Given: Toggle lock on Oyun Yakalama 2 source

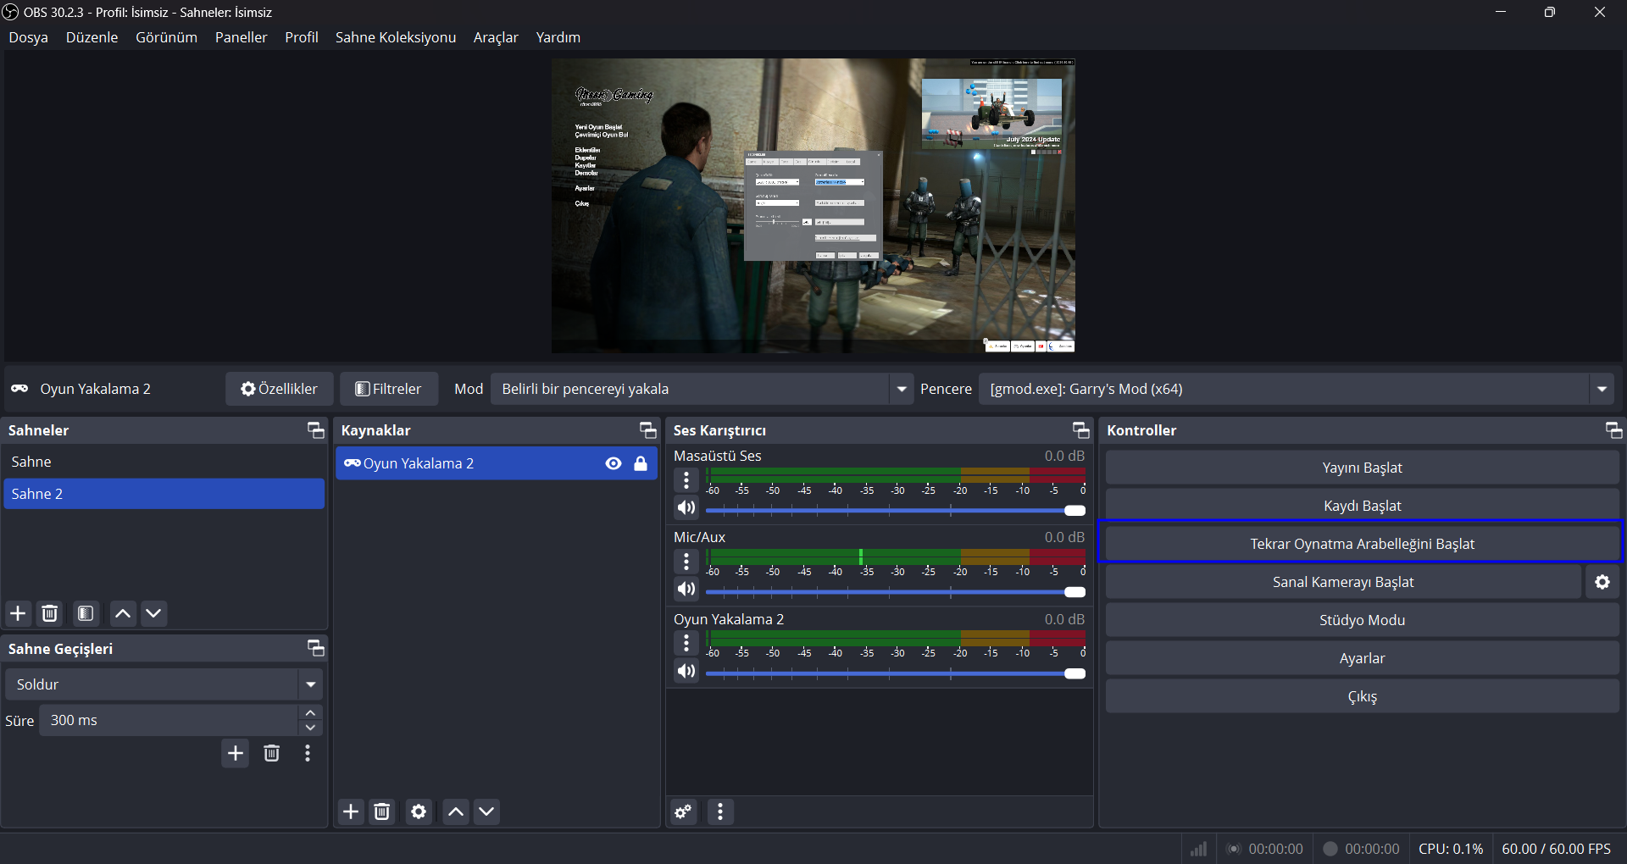Looking at the screenshot, I should 641,463.
